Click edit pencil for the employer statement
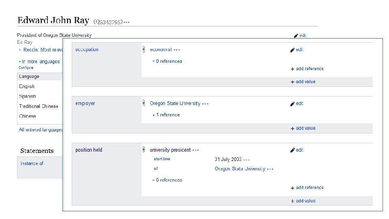 tap(293, 104)
